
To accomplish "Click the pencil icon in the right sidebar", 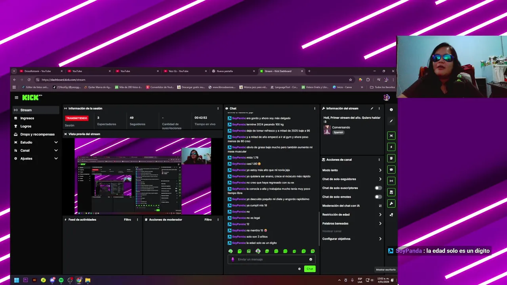I will 391,121.
